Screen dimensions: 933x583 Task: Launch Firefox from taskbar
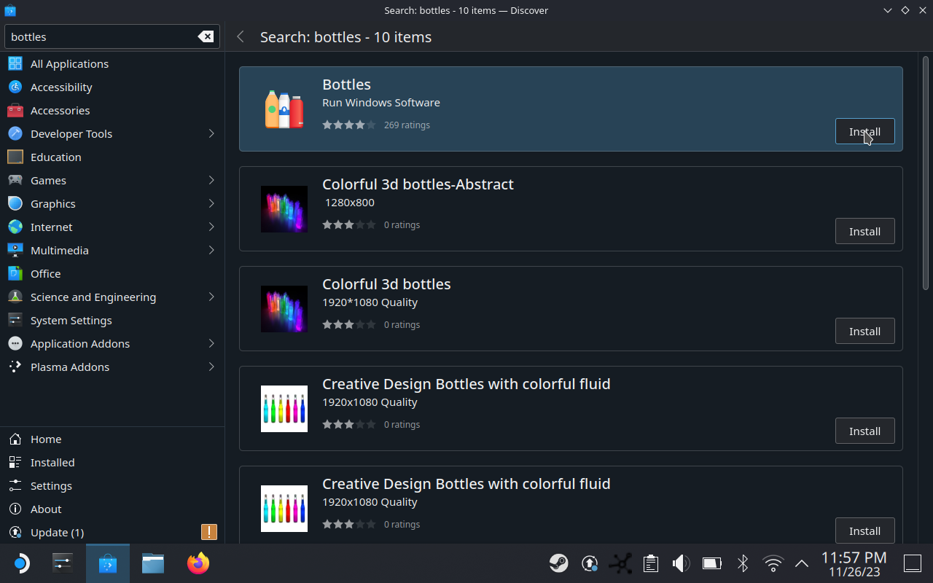pyautogui.click(x=198, y=563)
